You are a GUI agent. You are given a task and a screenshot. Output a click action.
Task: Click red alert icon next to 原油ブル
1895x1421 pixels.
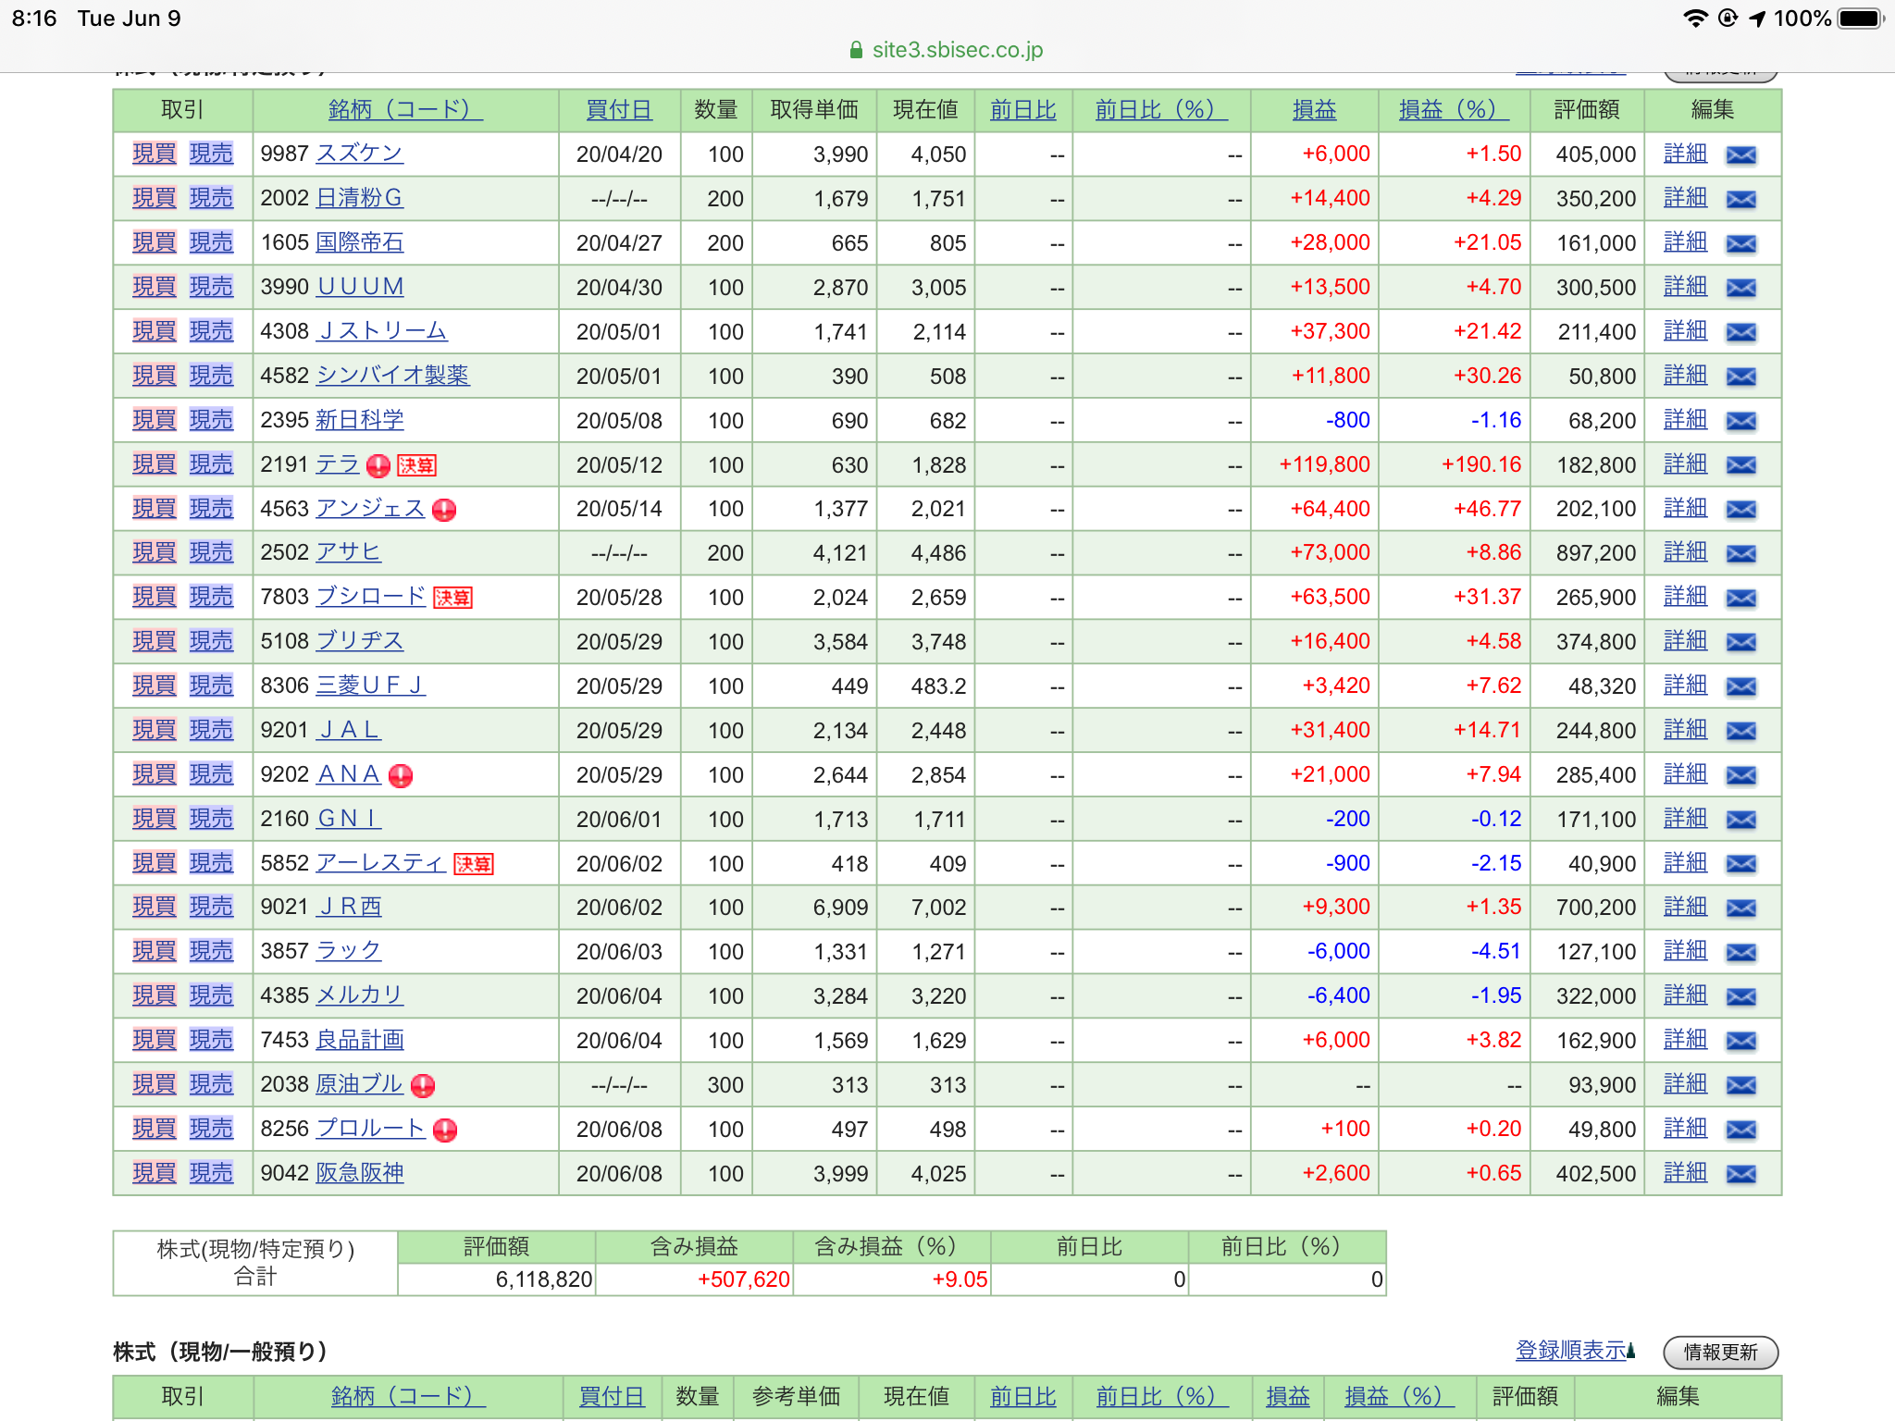[x=423, y=1085]
